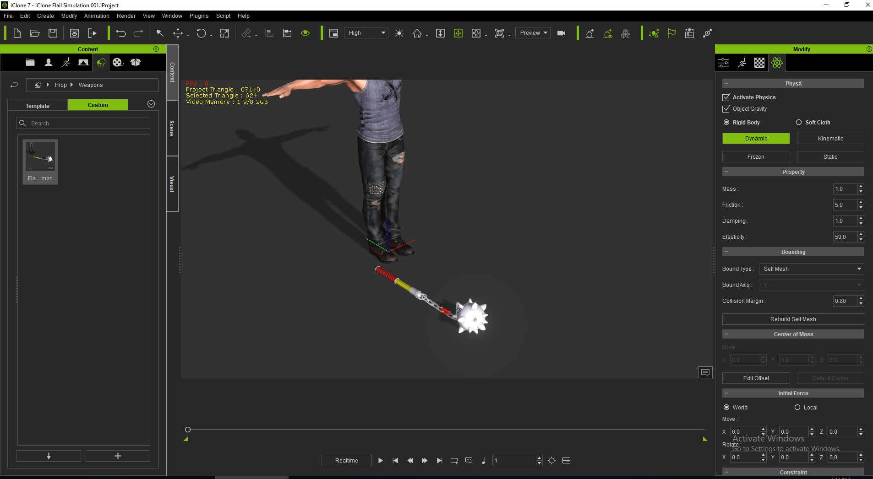The width and height of the screenshot is (873, 479).
Task: Click the Rebuild Self Mesh button
Action: pyautogui.click(x=793, y=319)
